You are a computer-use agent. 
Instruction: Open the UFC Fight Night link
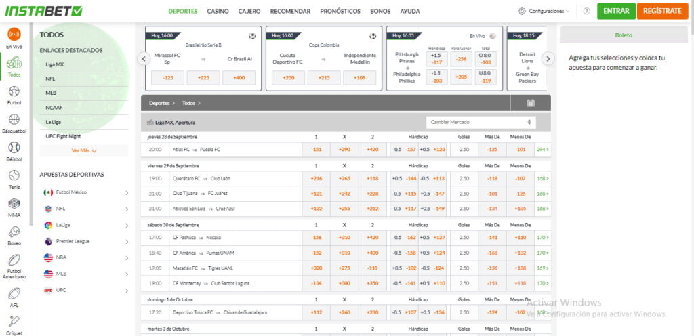click(x=63, y=136)
